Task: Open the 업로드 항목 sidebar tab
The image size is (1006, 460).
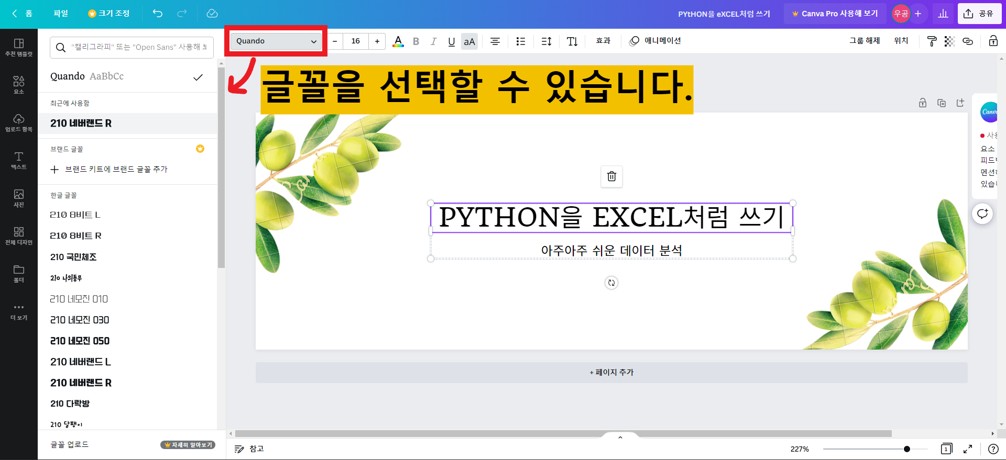Action: (x=19, y=123)
